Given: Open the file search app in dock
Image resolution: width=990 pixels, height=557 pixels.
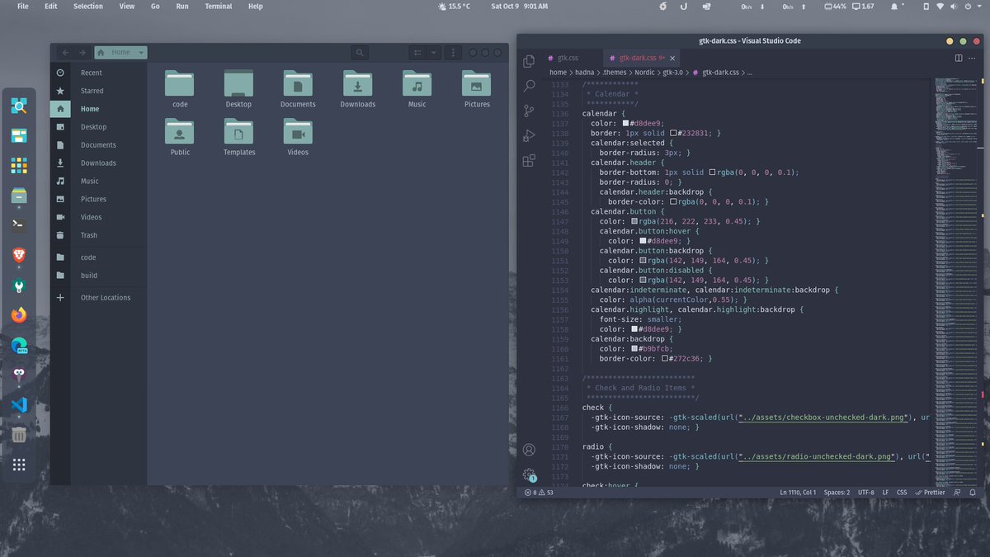Looking at the screenshot, I should point(19,106).
